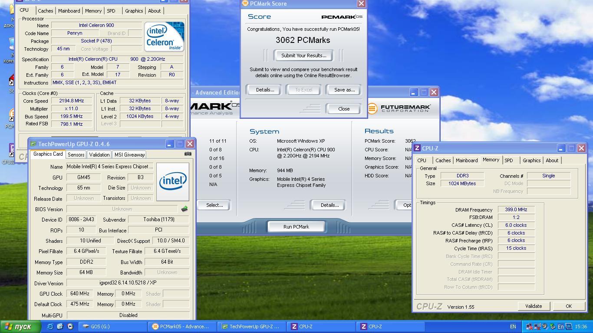Switch to PCMark05 taskbar button
This screenshot has width=593, height=333.
coord(182,326)
